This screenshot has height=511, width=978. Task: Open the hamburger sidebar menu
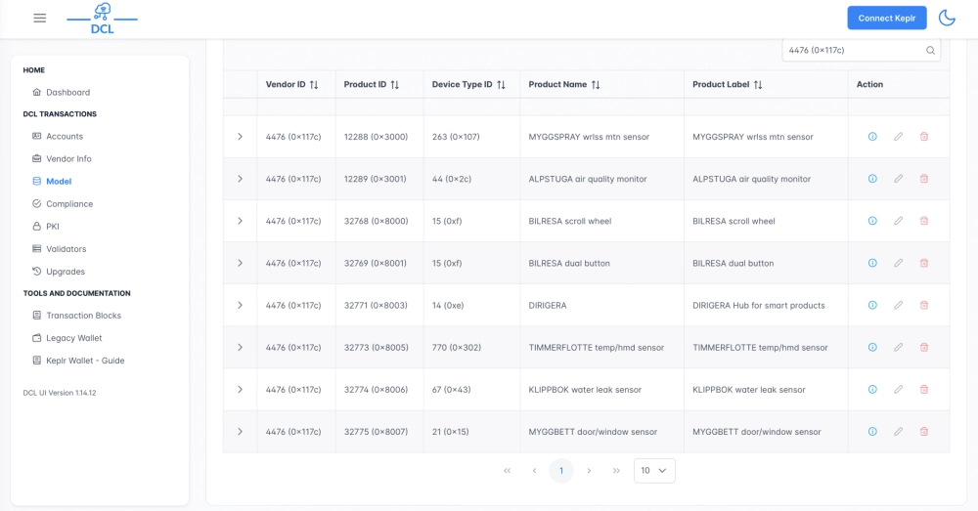point(40,18)
